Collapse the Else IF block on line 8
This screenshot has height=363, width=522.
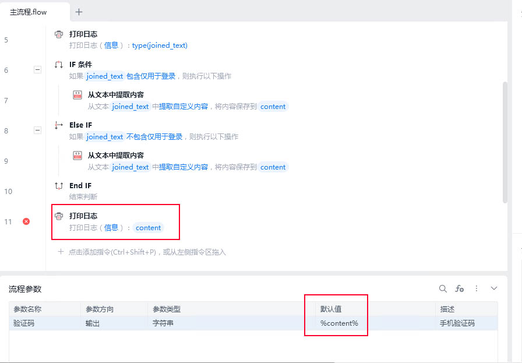[38, 130]
